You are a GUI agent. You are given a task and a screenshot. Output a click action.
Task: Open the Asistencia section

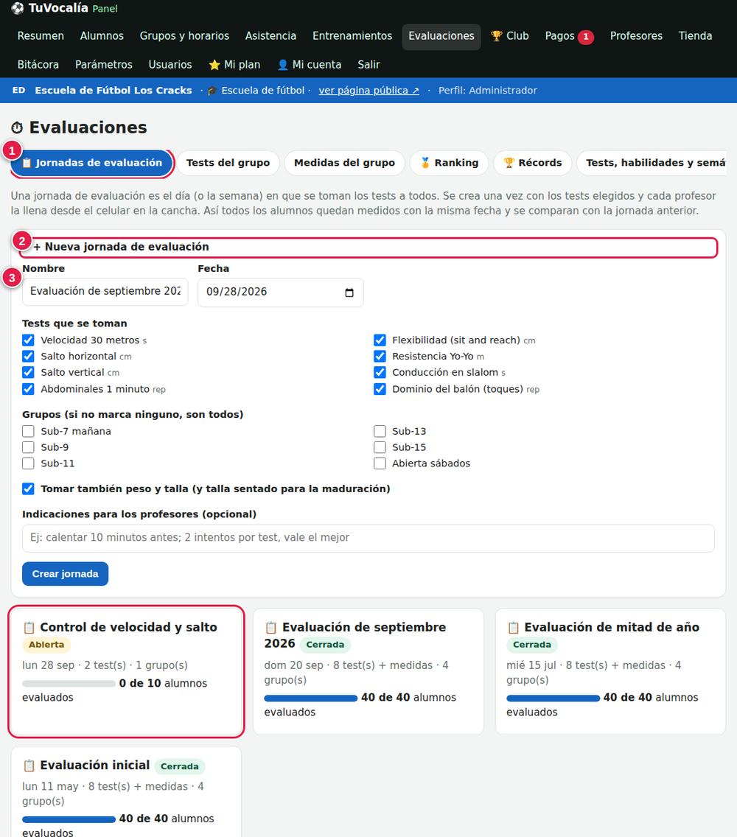coord(270,36)
